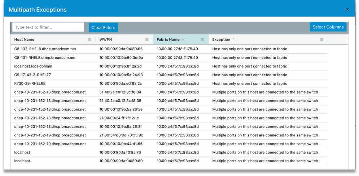Select host localhost.localdomain
Screen dimensions: 359x176
tap(33, 66)
